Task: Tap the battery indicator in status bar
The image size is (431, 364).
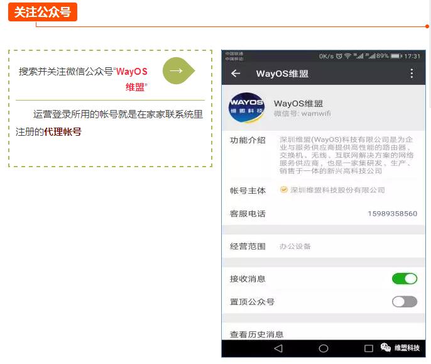Action: (396, 56)
